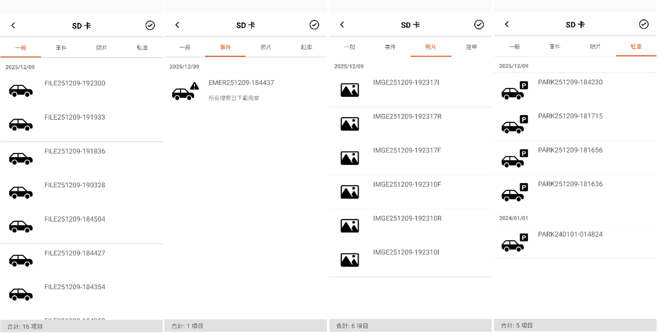Open file FILE251209-191836
This screenshot has height=334, width=658.
point(75,151)
